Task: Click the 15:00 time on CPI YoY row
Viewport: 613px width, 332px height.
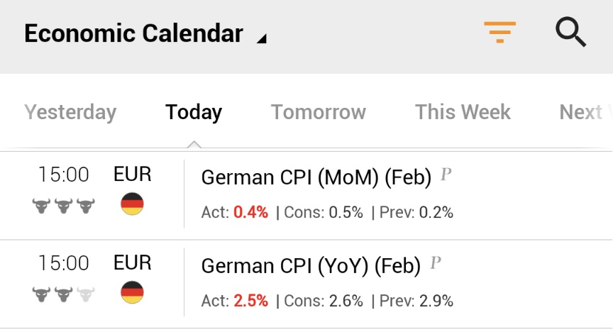Action: pyautogui.click(x=64, y=263)
